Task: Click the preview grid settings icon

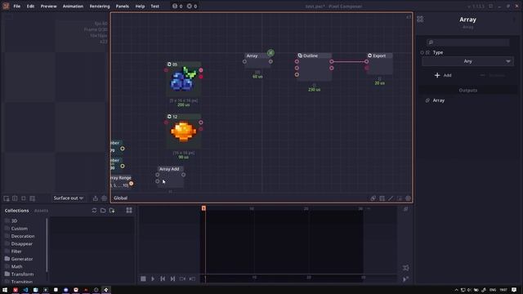Action: point(104,198)
